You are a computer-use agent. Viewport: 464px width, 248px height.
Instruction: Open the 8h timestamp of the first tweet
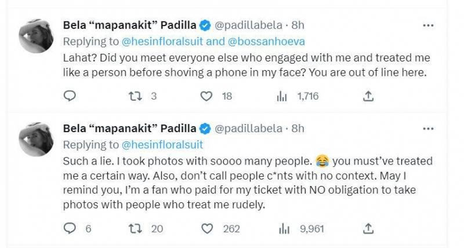(298, 26)
